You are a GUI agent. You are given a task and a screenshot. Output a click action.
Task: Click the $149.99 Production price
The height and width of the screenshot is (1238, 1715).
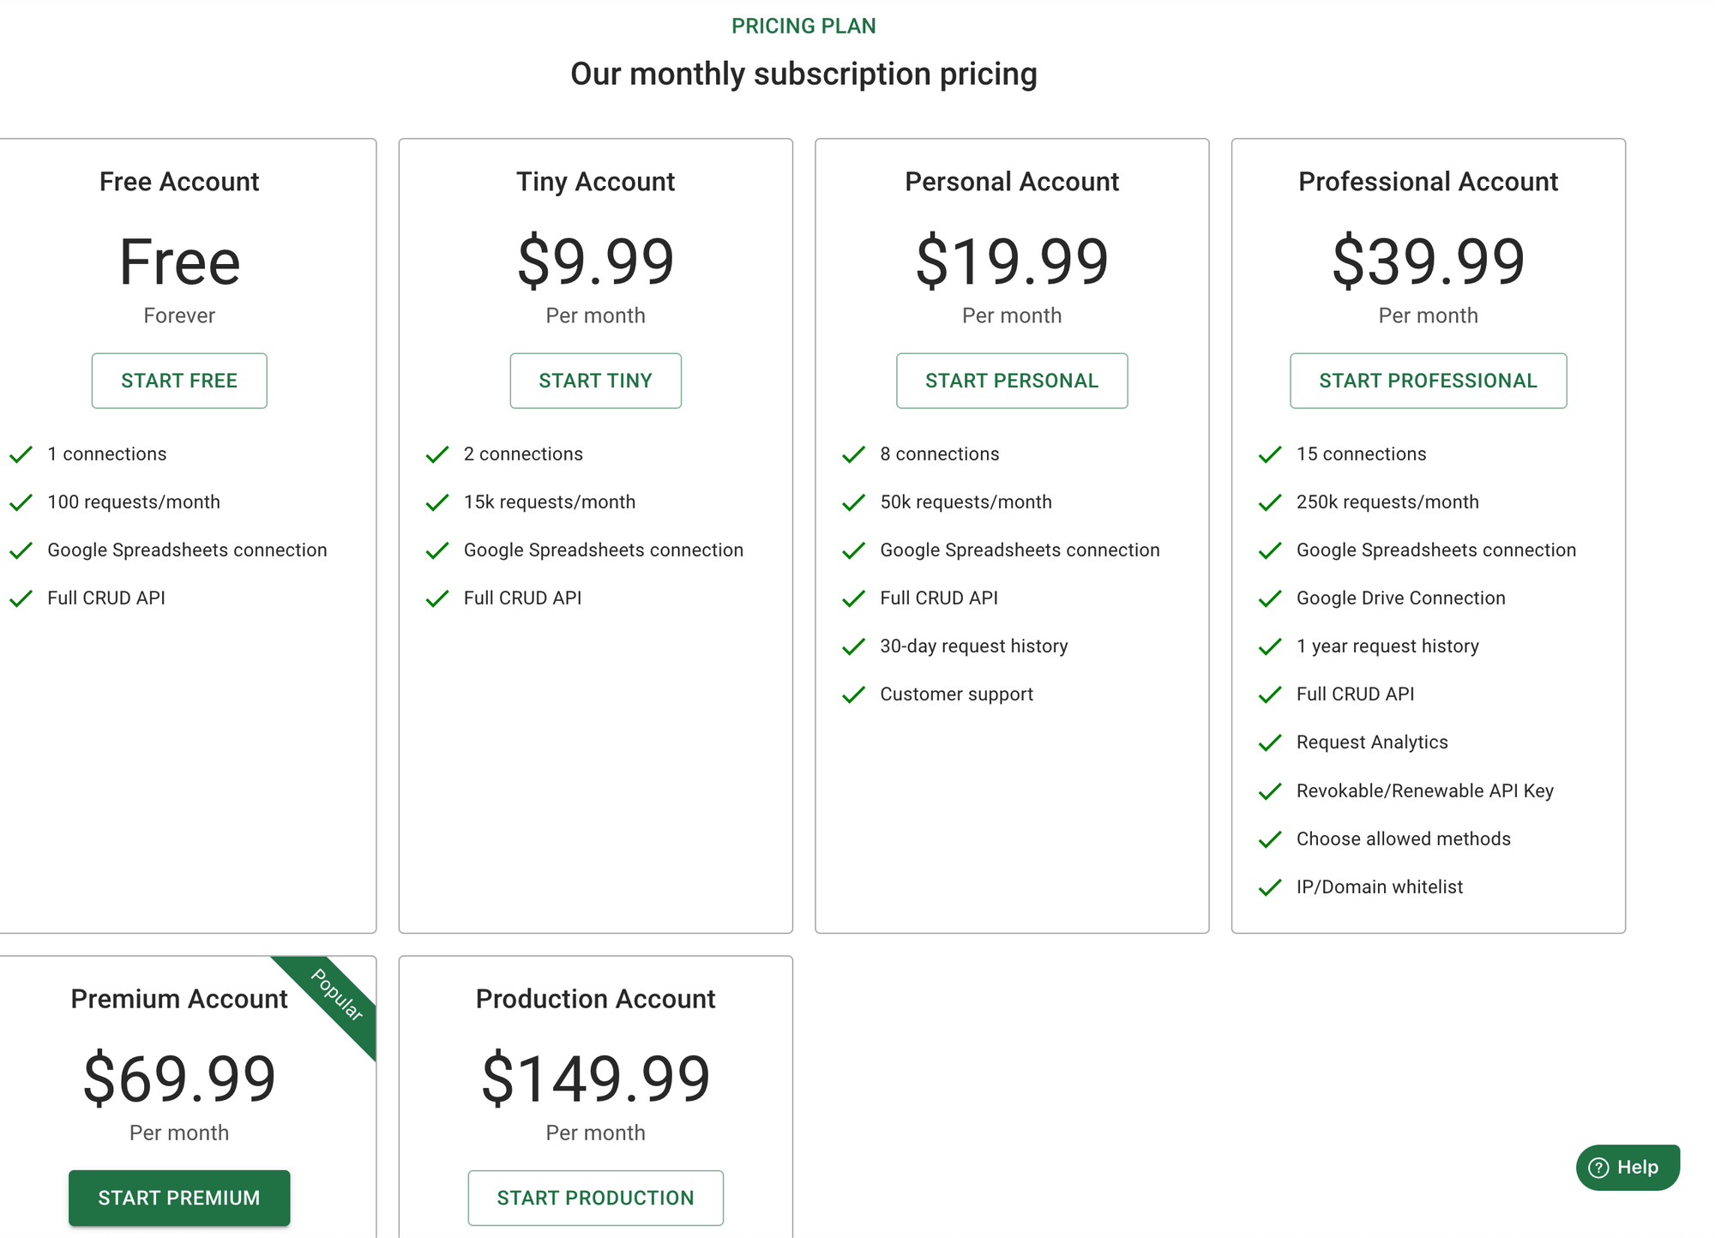pos(595,1079)
